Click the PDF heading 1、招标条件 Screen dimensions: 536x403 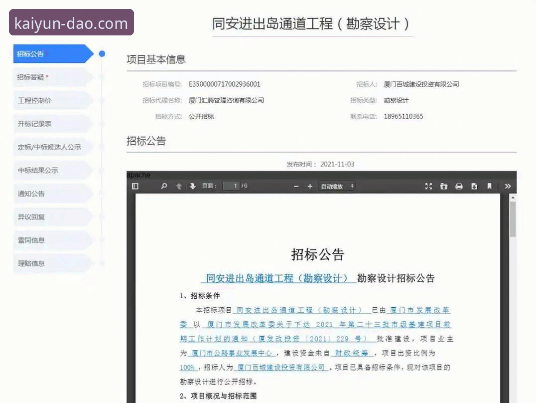pos(200,296)
